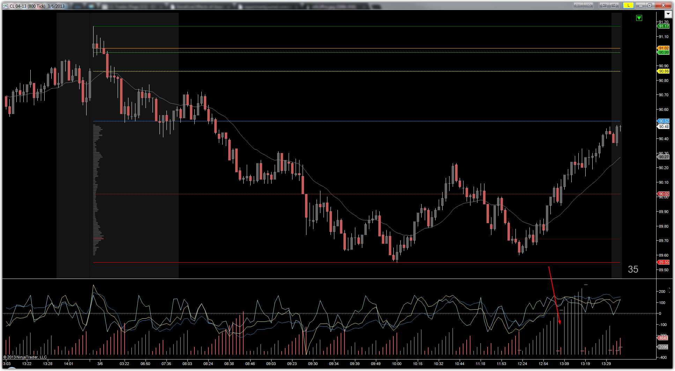Click the 14:01 time axis label
This screenshot has height=371, width=675.
[x=69, y=364]
